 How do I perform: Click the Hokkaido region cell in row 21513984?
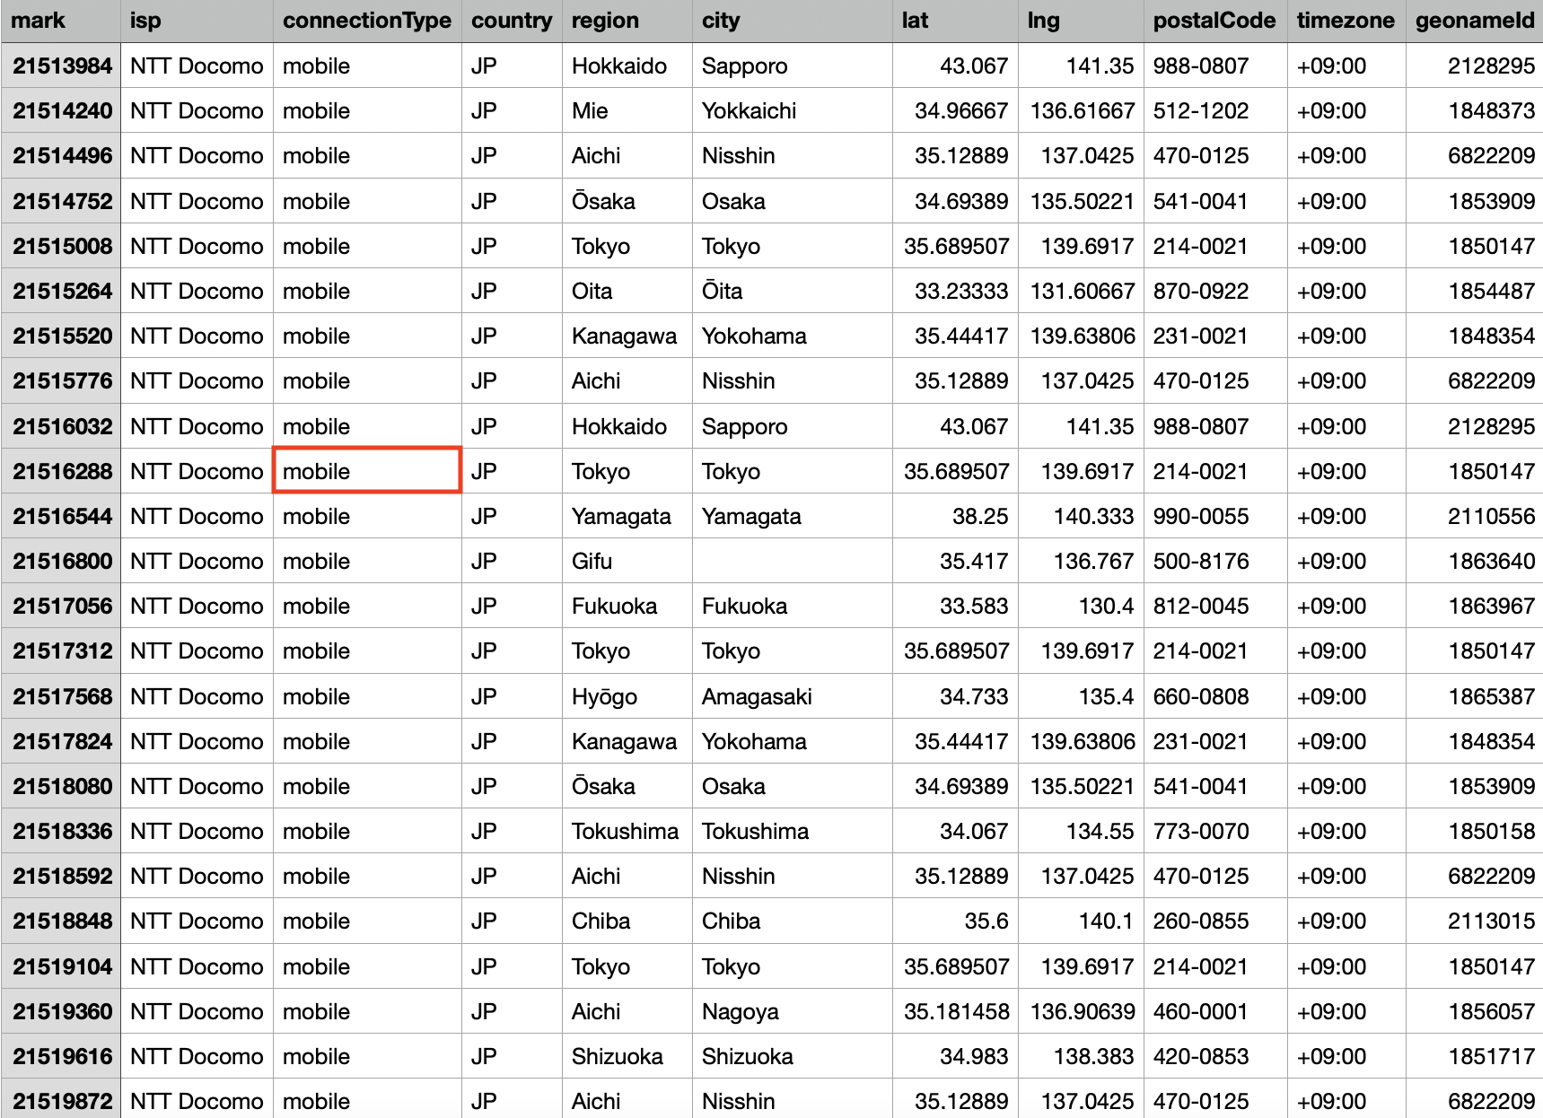tap(627, 66)
